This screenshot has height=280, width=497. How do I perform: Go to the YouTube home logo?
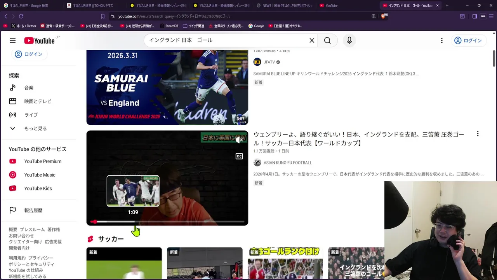[x=39, y=41]
